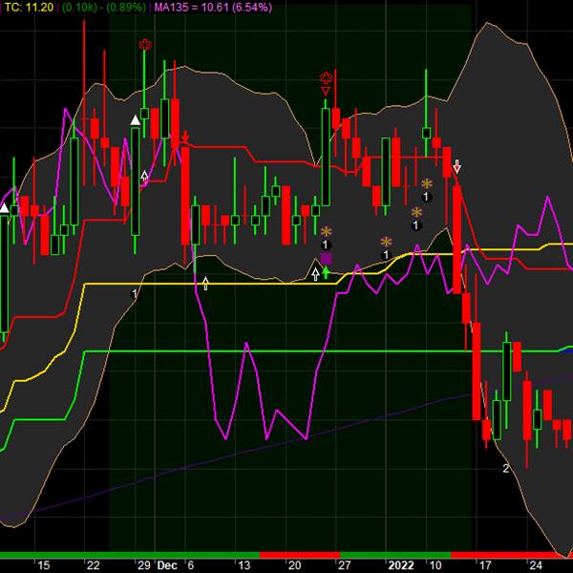Click the '15' date label on the axis
This screenshot has width=573, height=573.
tap(44, 565)
